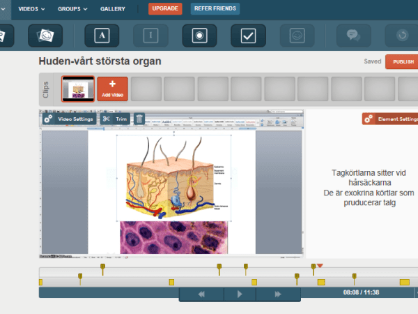Click the Upgrade button
The height and width of the screenshot is (314, 418).
[x=165, y=9]
